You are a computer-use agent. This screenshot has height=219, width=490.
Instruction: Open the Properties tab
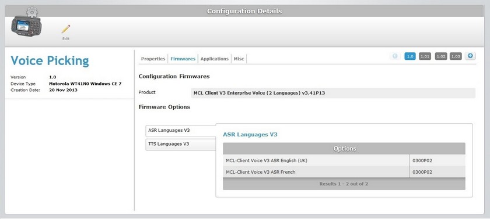[x=153, y=59]
